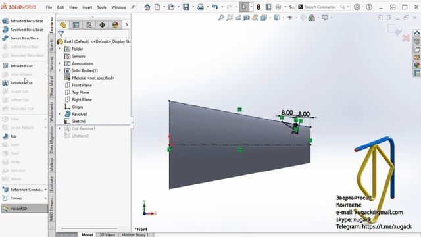The image size is (421, 237).
Task: Open the Help question mark icon
Action: point(369,7)
